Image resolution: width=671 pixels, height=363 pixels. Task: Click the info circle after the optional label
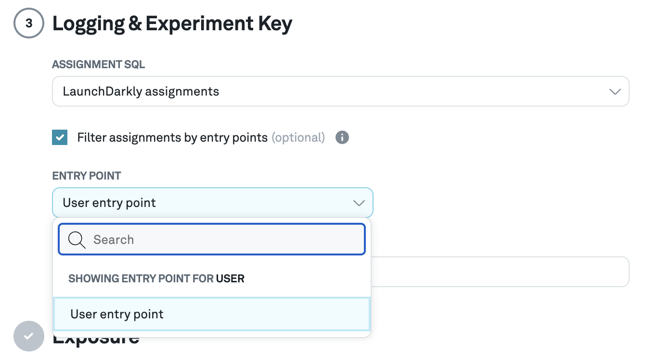click(x=342, y=138)
